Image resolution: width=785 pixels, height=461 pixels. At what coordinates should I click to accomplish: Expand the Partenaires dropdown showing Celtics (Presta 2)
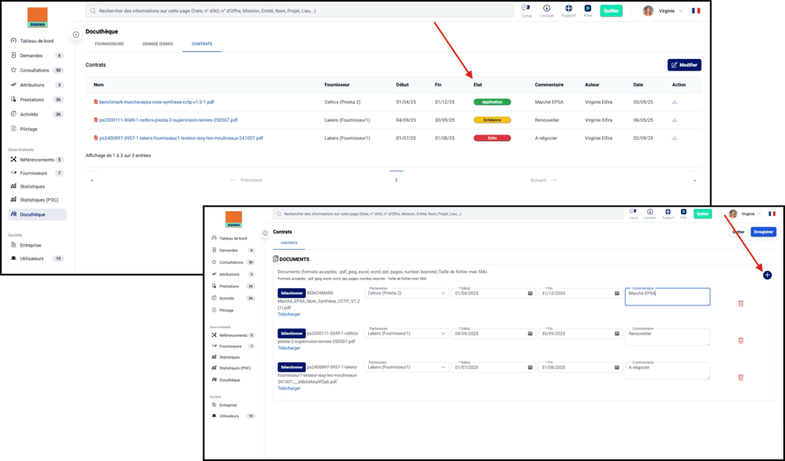[406, 293]
